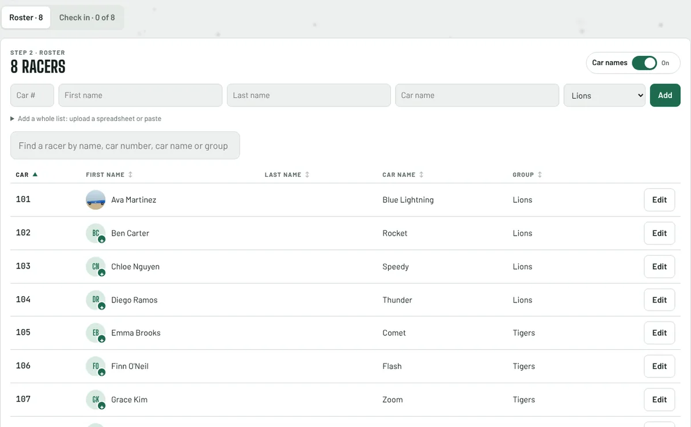The height and width of the screenshot is (427, 691).
Task: Open the Lions group dropdown
Action: [605, 96]
